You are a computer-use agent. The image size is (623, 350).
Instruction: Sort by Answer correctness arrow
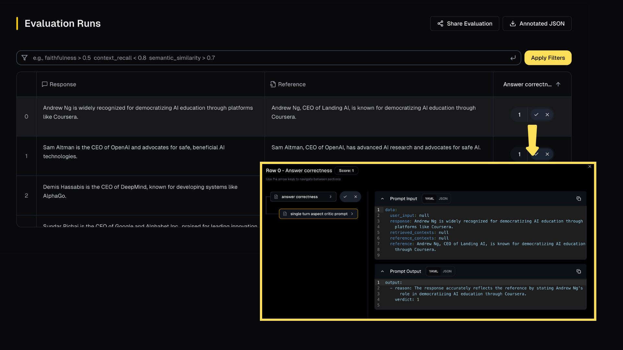coord(558,84)
